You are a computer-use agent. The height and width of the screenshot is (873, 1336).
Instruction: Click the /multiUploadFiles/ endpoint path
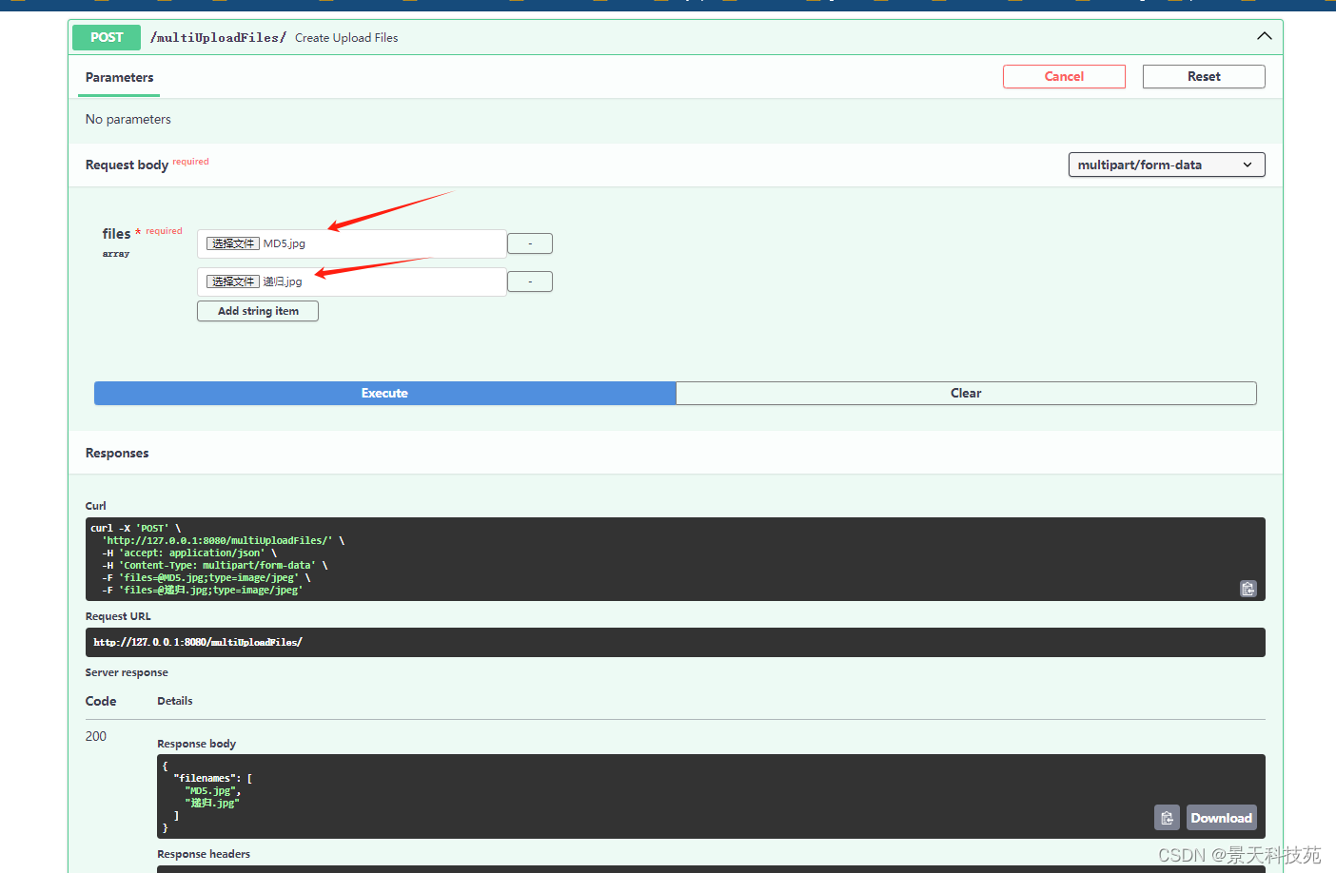(x=218, y=37)
